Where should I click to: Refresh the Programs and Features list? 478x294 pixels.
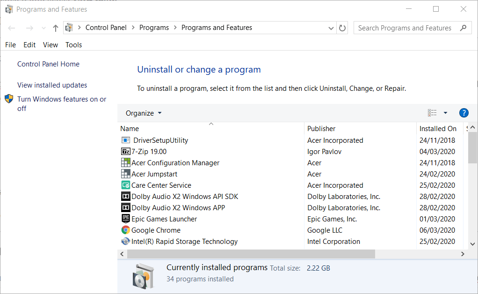pos(342,28)
